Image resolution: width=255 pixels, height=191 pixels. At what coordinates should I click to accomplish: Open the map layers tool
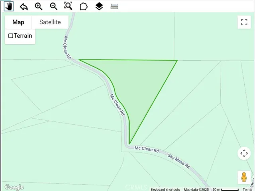point(99,6)
